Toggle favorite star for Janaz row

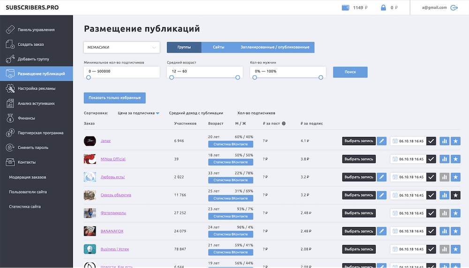tap(455, 141)
